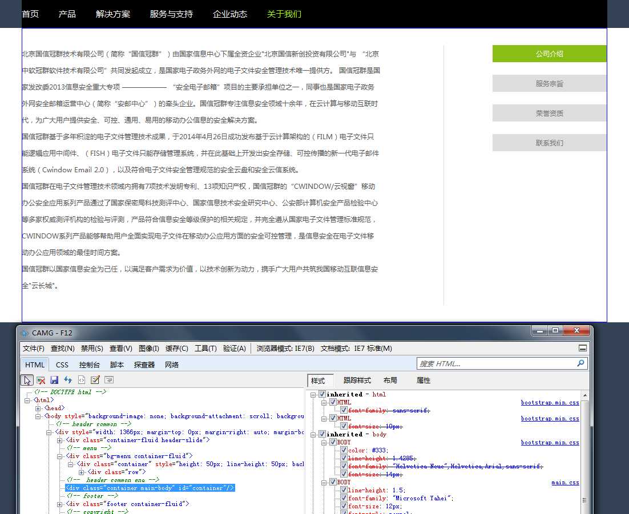Open the 缓存(C) menu
Viewport: 629px width, 514px height.
click(177, 349)
